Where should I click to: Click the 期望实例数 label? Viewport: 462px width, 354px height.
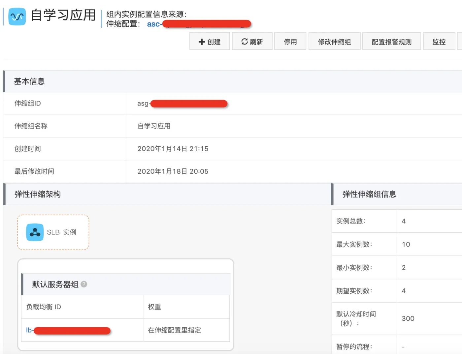[354, 291]
